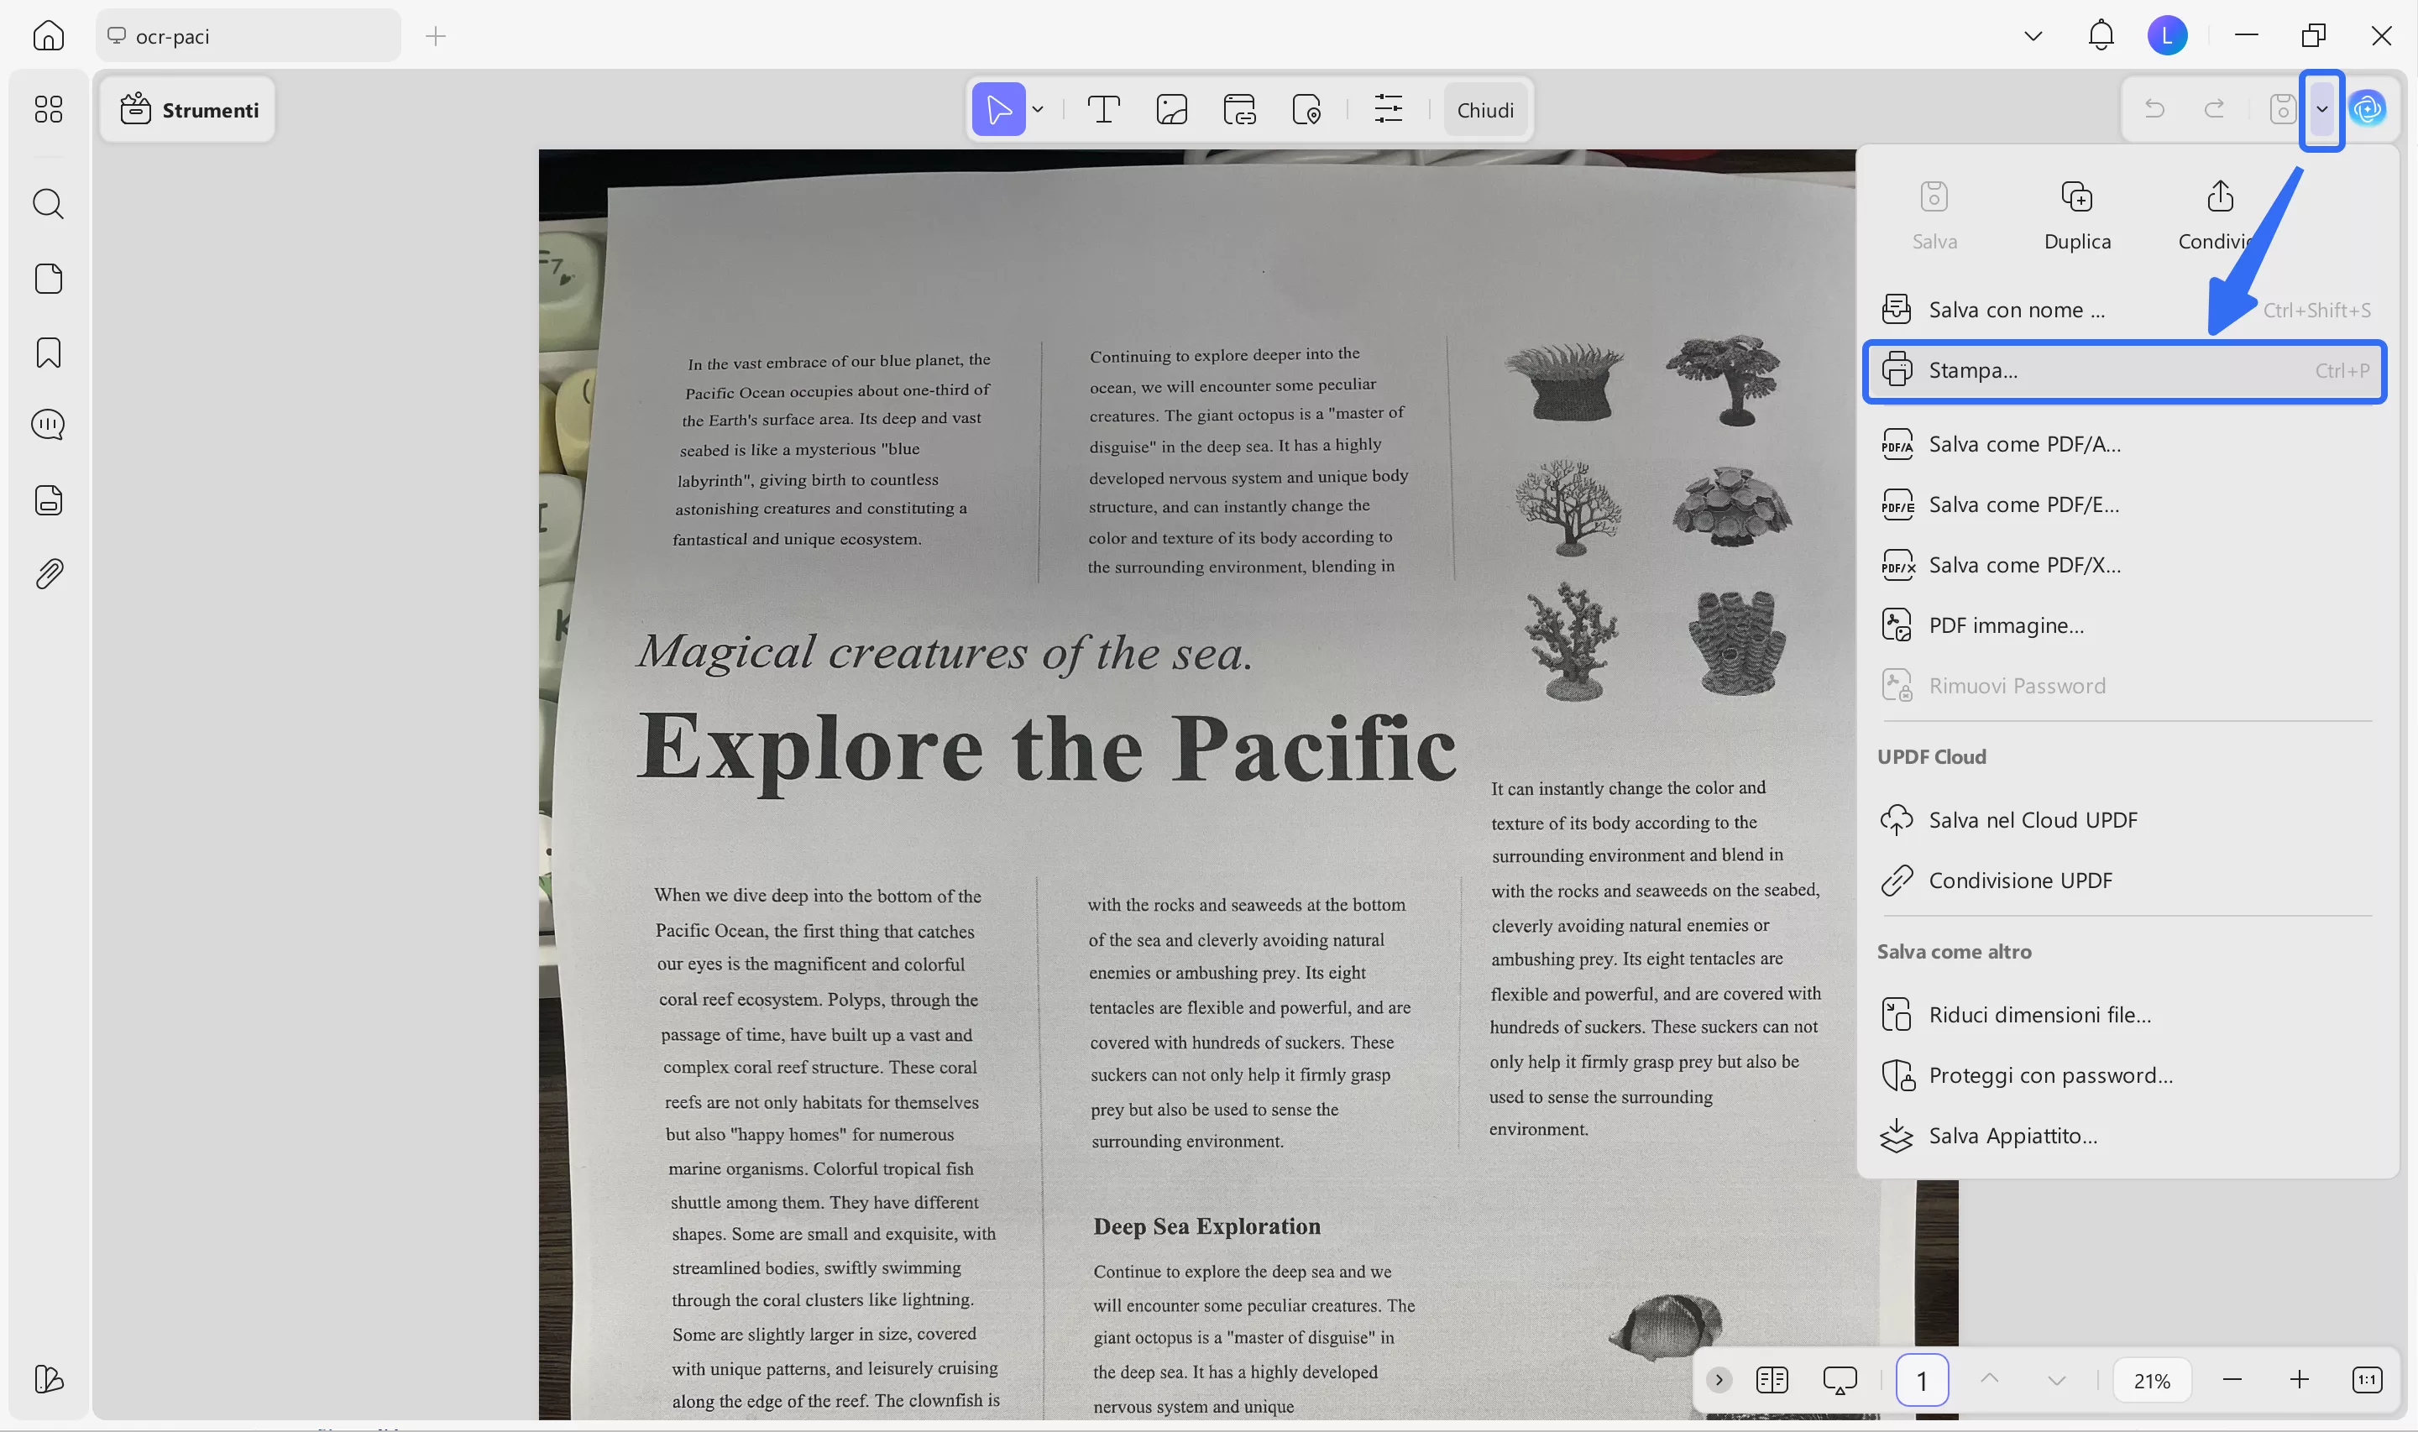Click zoom in plus button

(x=2300, y=1380)
